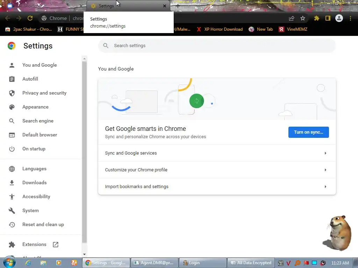Screen dimensions: 358x268
Task: Open System settings
Action: coord(30,210)
